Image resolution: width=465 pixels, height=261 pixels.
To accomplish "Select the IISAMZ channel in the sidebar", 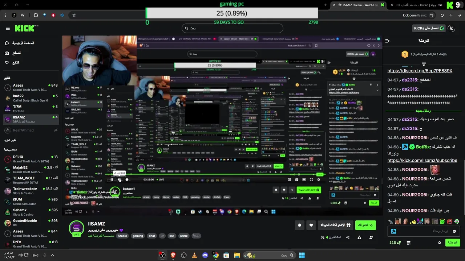I will coord(31,119).
